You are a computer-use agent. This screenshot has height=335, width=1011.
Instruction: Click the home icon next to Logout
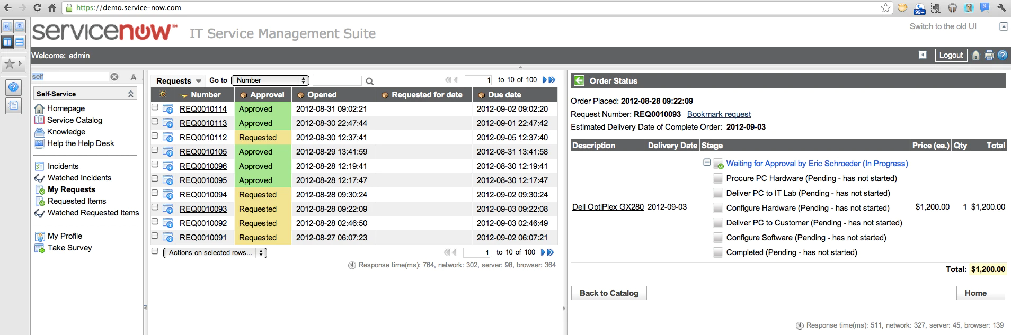coord(976,55)
